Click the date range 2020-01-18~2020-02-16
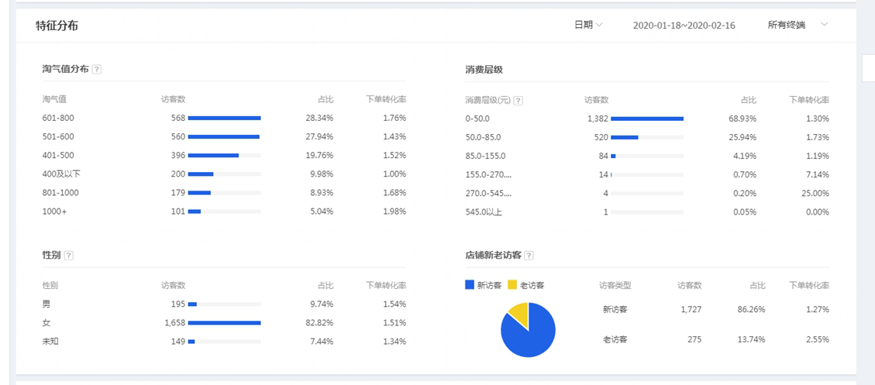The width and height of the screenshot is (875, 385). [x=684, y=26]
